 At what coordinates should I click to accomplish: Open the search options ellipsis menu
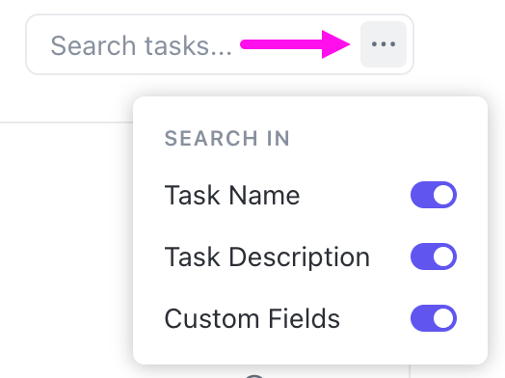pyautogui.click(x=384, y=44)
